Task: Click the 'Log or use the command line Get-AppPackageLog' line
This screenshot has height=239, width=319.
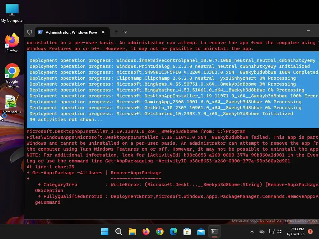Action: (x=158, y=161)
